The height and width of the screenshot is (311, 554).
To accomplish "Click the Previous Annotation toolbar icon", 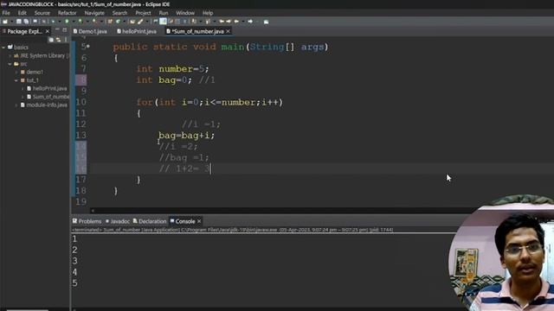I will [208, 22].
